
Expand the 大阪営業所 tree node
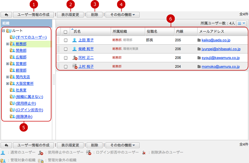coord(7,84)
